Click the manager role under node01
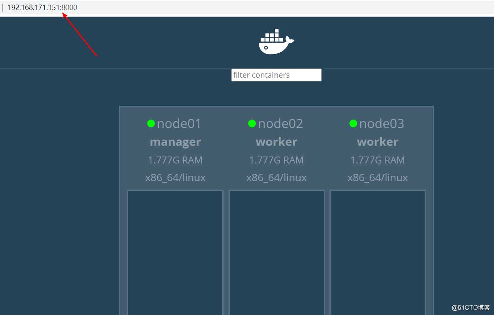494x315 pixels. coord(175,142)
